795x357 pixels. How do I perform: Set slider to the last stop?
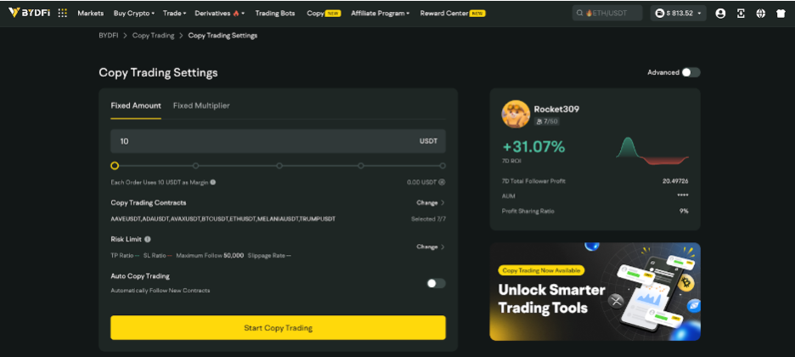pos(443,166)
